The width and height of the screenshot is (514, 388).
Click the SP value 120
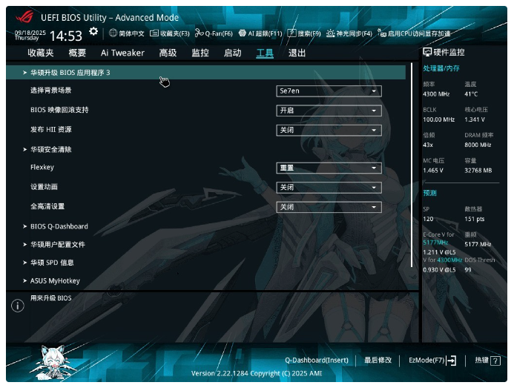(x=428, y=219)
